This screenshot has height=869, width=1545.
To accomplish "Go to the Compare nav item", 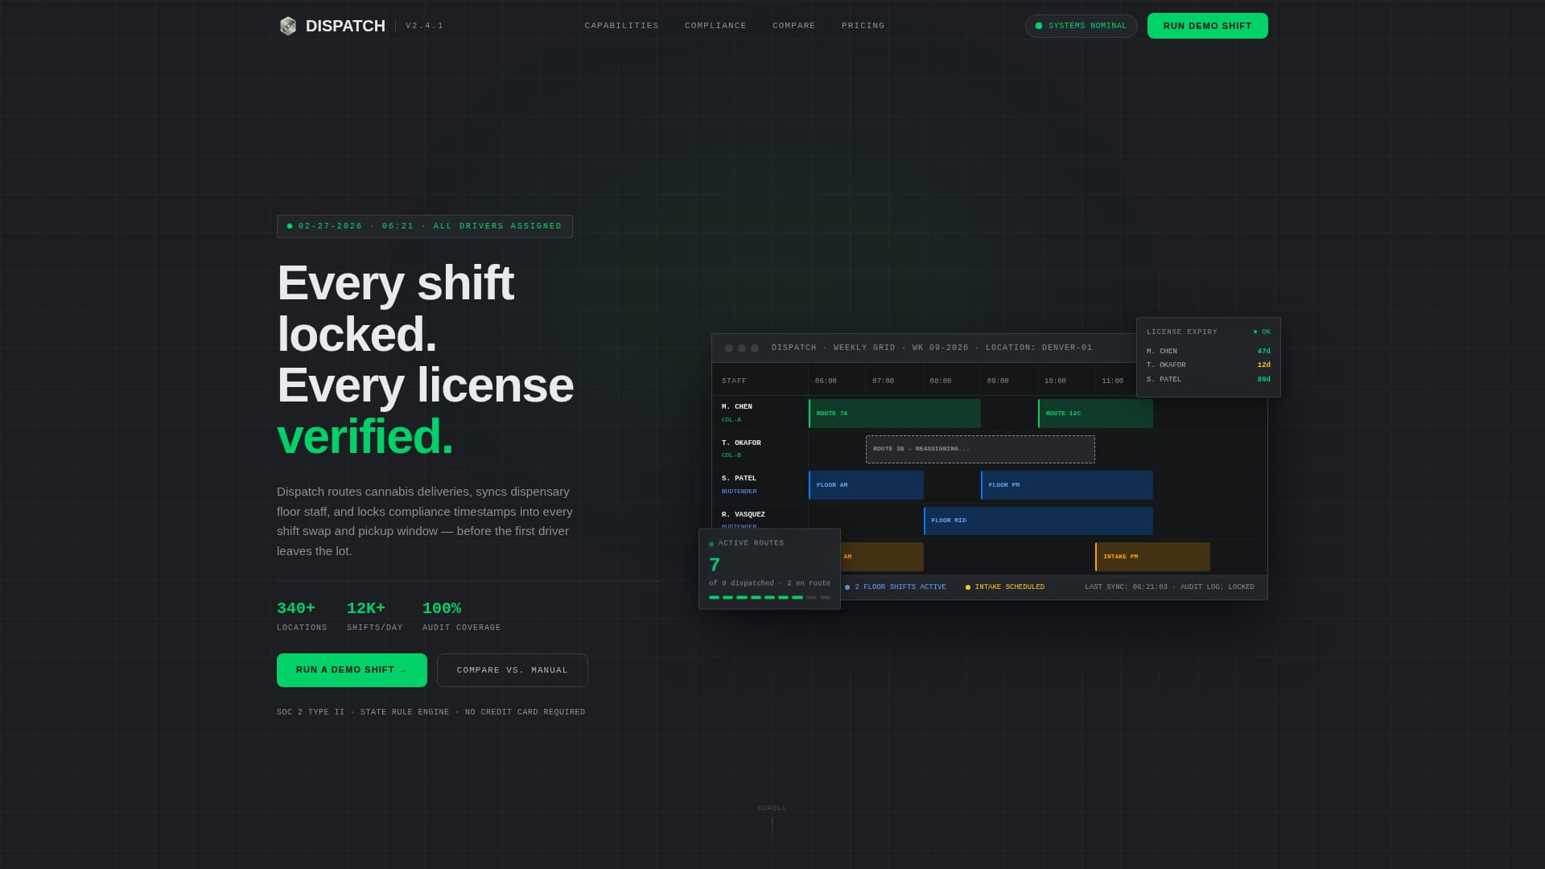I will point(793,26).
